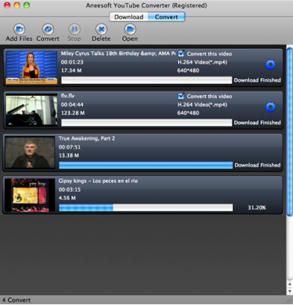The height and width of the screenshot is (305, 293).
Task: Uncheck Convert this video for flv.flv
Action: pyautogui.click(x=181, y=96)
